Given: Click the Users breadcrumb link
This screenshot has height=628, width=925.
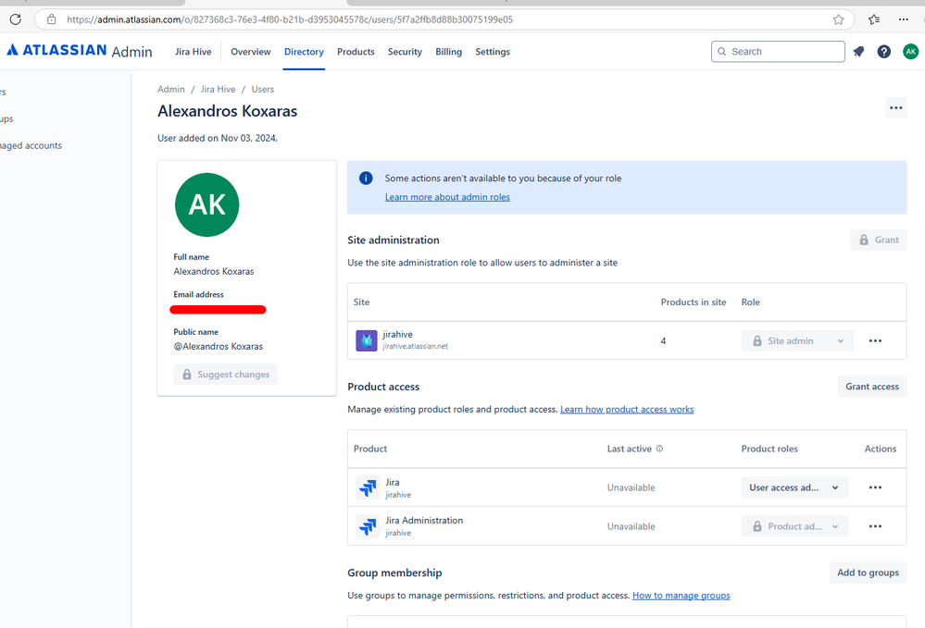Looking at the screenshot, I should (263, 89).
